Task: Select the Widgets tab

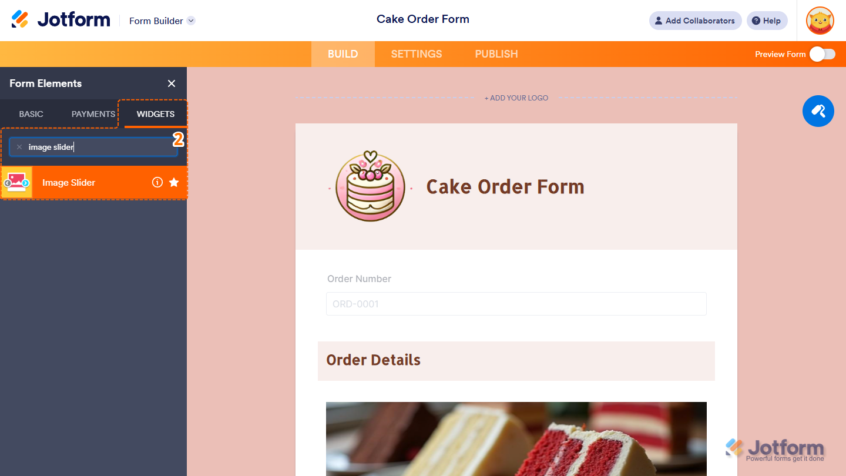Action: click(156, 114)
